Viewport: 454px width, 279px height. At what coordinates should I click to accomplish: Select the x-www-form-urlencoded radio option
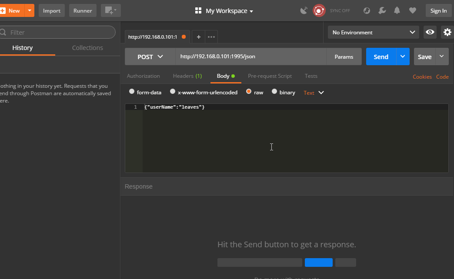pos(173,91)
